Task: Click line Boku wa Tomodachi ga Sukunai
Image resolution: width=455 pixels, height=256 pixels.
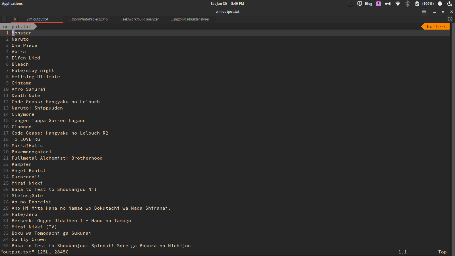Action: pyautogui.click(x=51, y=233)
